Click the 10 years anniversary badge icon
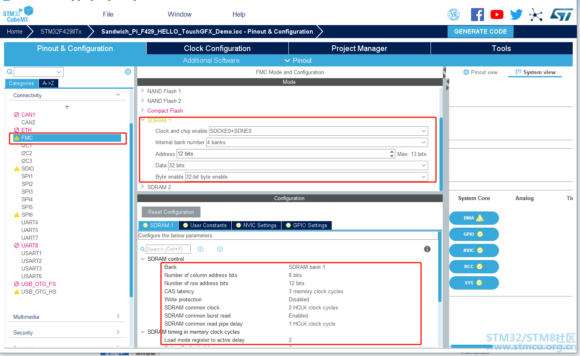Image resolution: width=580 pixels, height=356 pixels. click(454, 15)
